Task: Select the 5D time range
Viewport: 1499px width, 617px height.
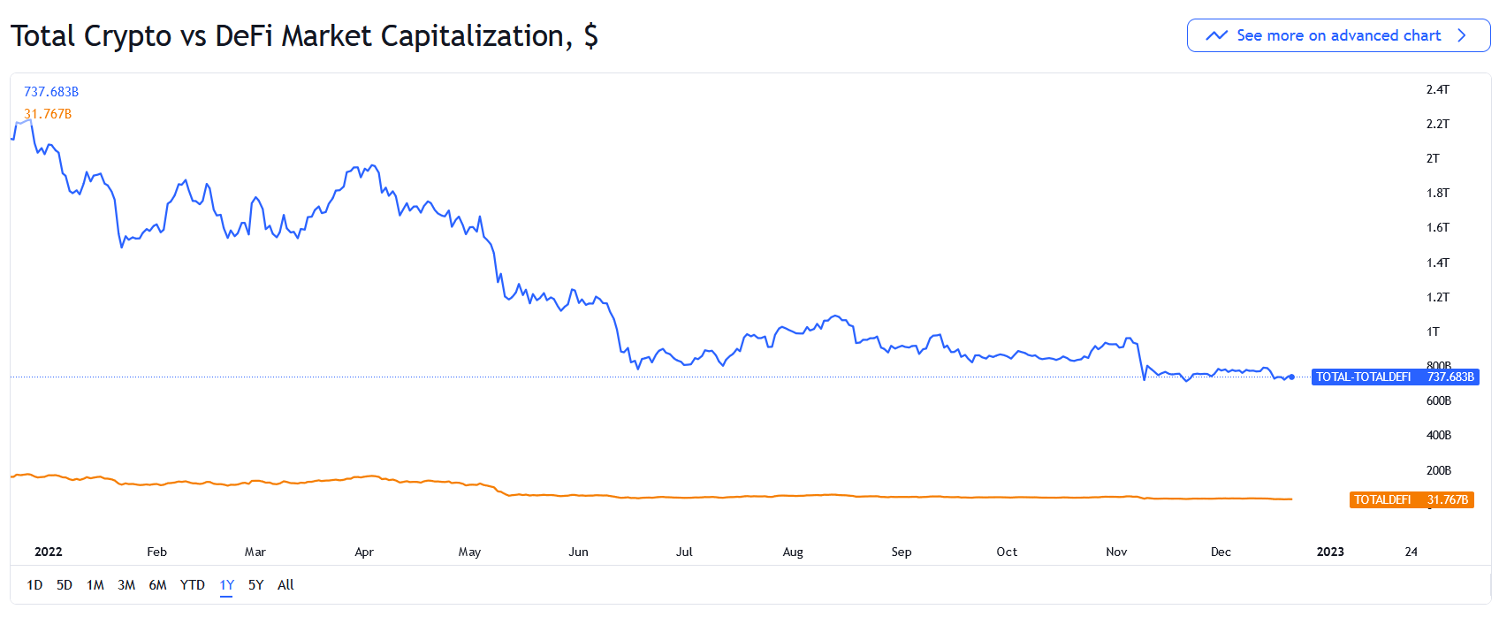Action: (x=65, y=585)
